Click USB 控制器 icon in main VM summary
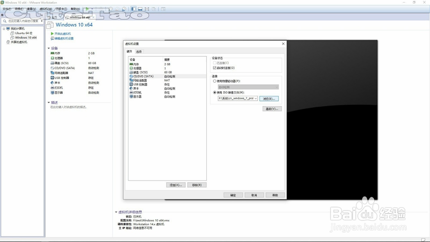Viewport: 430px width, 242px height. [x=52, y=78]
